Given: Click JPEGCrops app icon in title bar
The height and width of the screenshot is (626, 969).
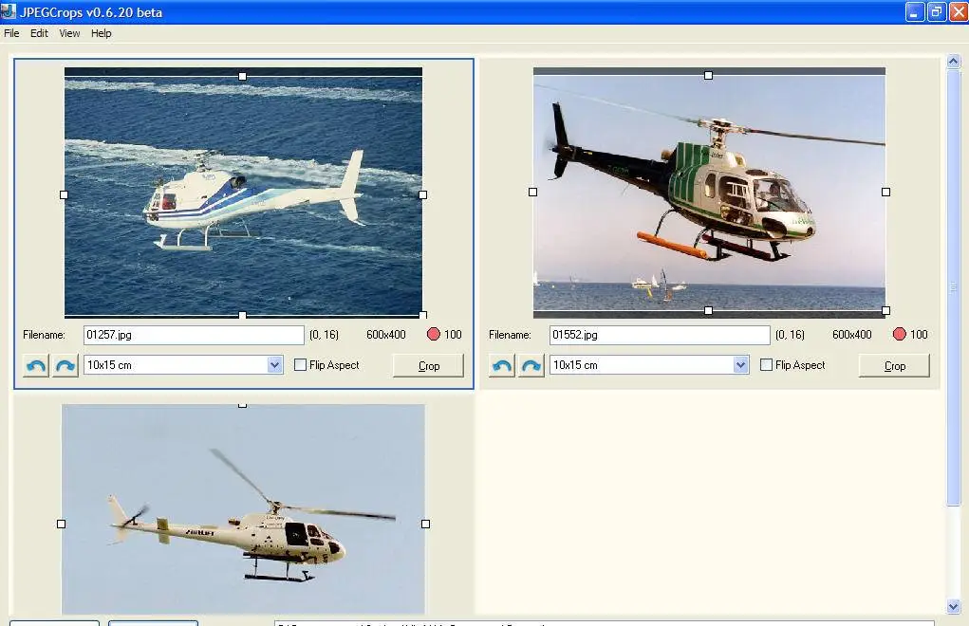Looking at the screenshot, I should click(x=8, y=11).
